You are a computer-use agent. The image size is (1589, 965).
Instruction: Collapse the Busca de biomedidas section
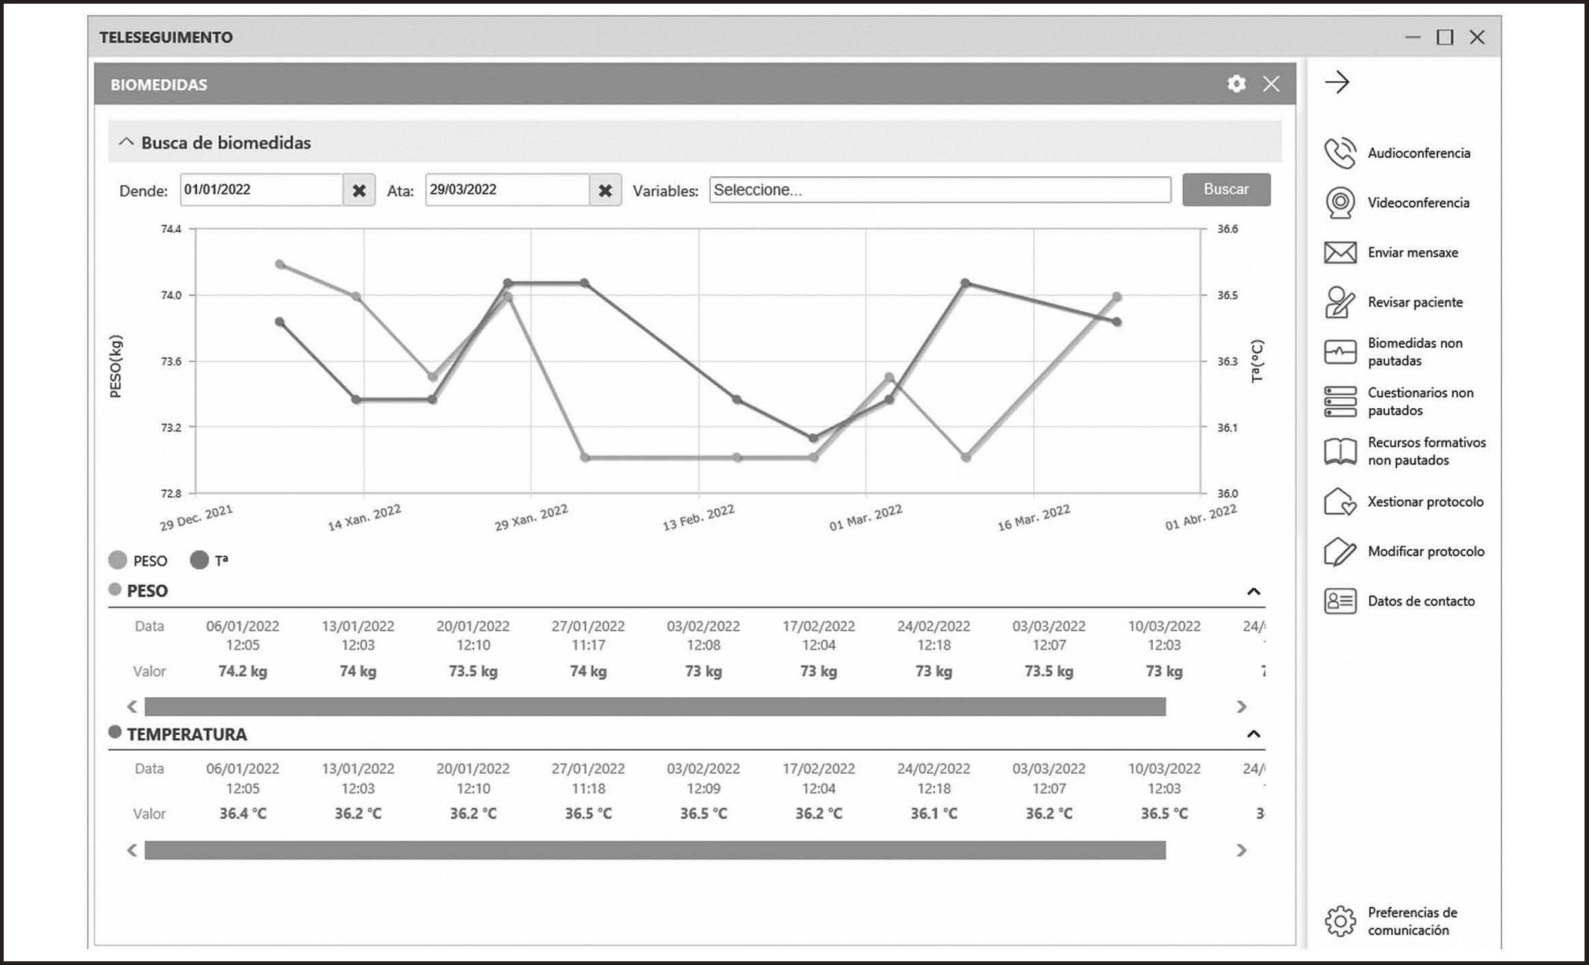(126, 142)
